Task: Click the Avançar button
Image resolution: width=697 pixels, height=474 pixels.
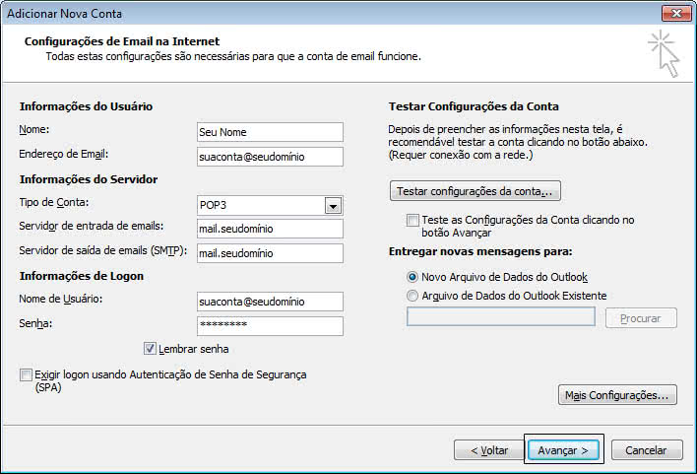Action: pyautogui.click(x=563, y=450)
